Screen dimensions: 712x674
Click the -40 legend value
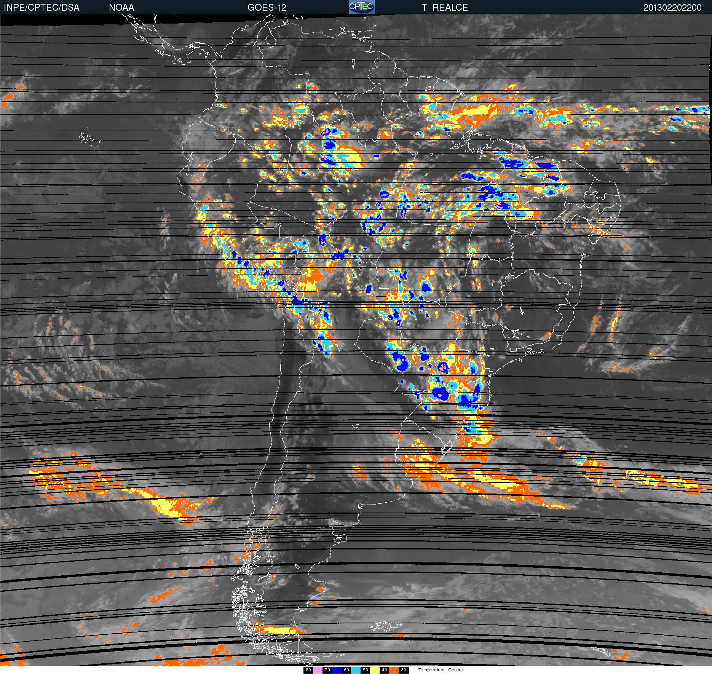(384, 670)
